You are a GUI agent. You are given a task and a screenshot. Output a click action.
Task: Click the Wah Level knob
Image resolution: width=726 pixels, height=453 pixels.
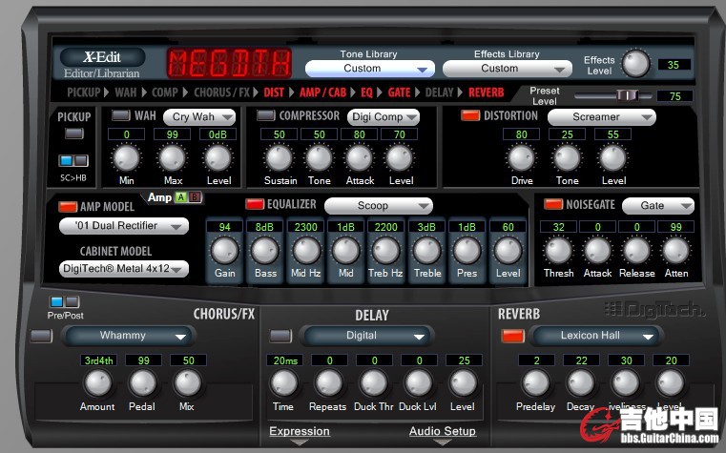(218, 157)
